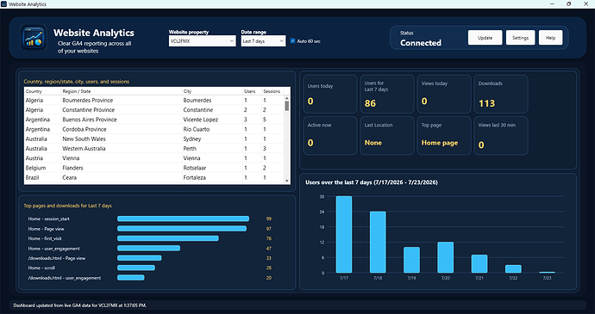This screenshot has height=314, width=595.
Task: Click table scrollbar down arrow
Action: 287,181
